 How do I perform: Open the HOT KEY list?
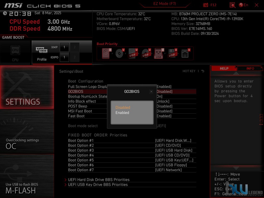pos(189,71)
